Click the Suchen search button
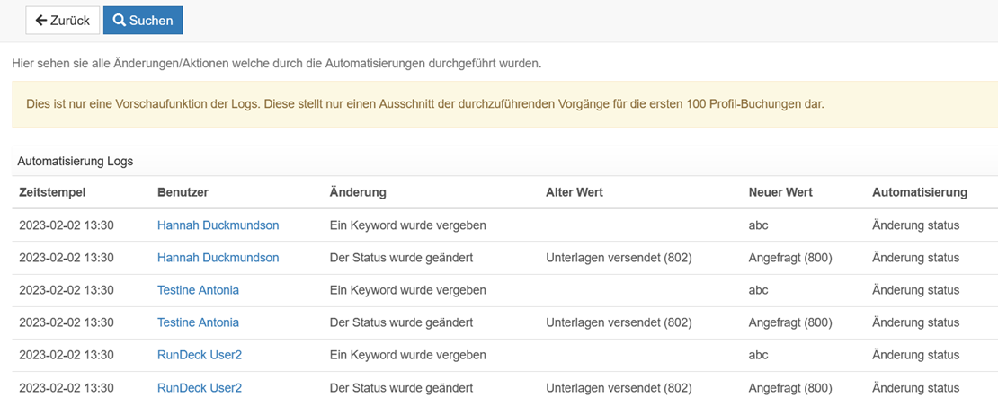Viewport: 998px width, 415px height. tap(143, 21)
